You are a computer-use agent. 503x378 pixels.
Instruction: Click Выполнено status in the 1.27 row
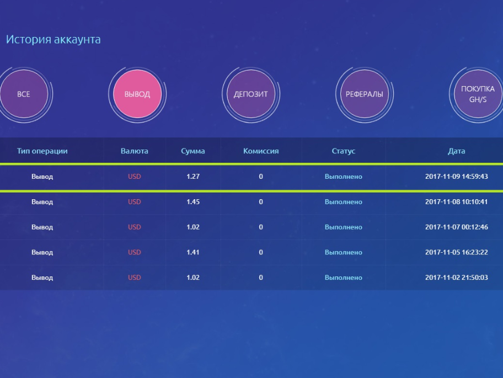tap(344, 177)
